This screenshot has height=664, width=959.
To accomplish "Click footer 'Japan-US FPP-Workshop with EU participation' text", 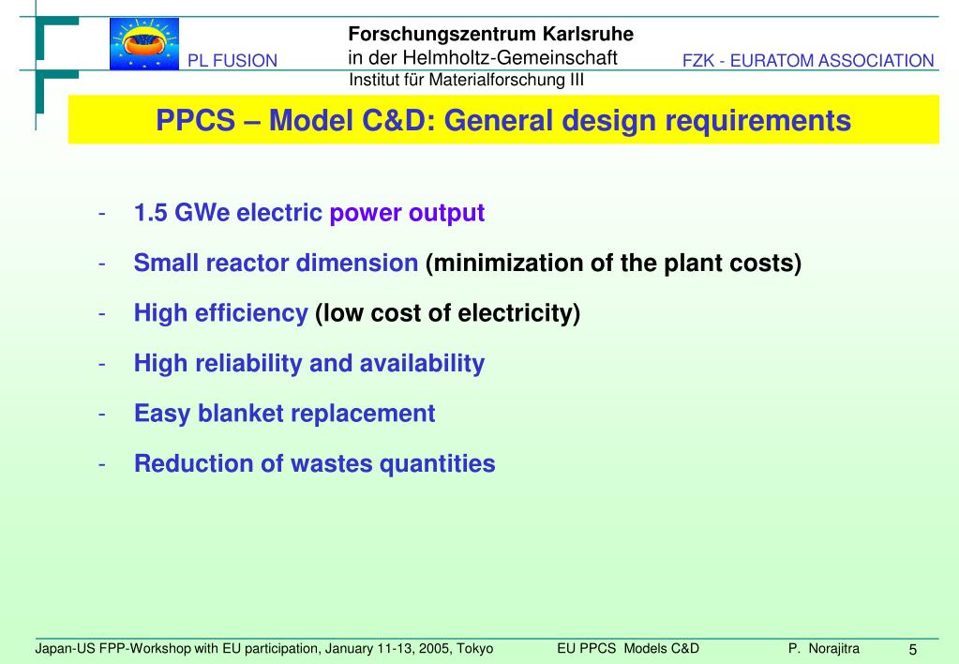I will pyautogui.click(x=177, y=649).
